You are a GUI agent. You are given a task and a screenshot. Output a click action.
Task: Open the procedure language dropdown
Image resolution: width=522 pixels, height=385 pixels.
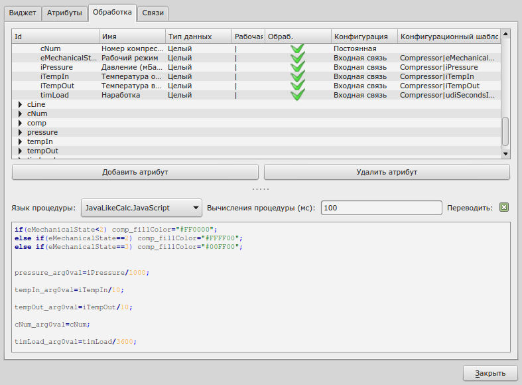141,208
